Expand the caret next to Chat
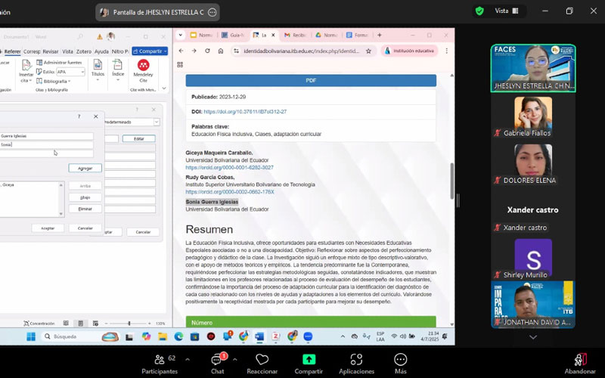The image size is (605, 378). click(x=234, y=359)
